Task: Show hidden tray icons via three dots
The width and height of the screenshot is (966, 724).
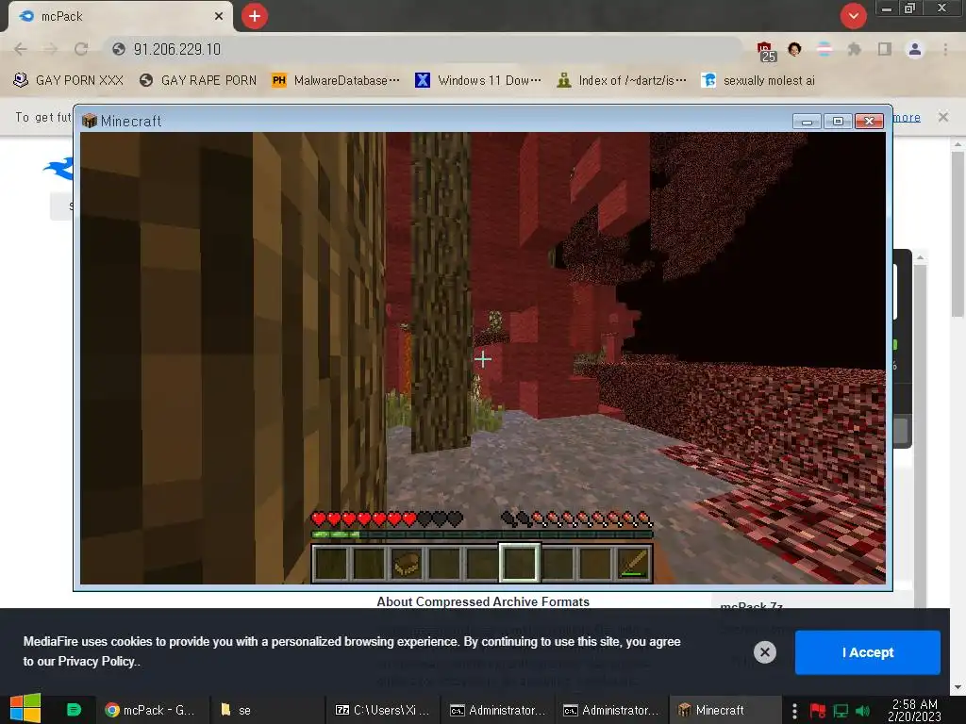Action: [x=794, y=711]
